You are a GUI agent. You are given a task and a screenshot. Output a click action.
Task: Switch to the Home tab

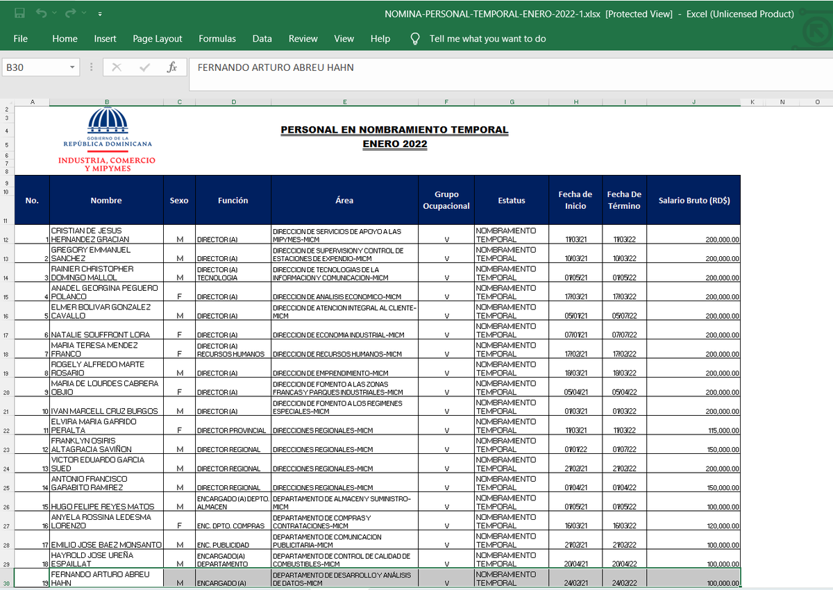point(65,39)
